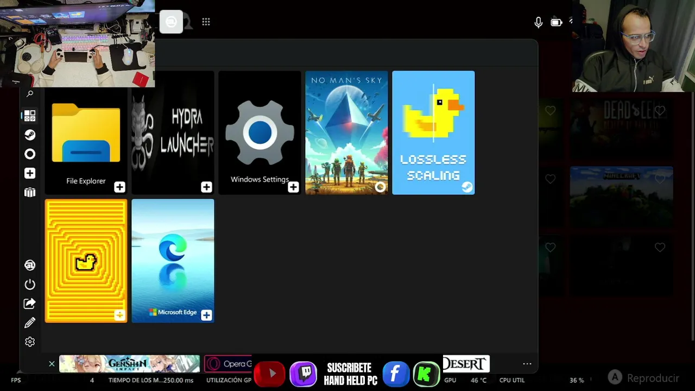Image resolution: width=695 pixels, height=391 pixels.
Task: Click the GPU '46 °C' temperature reading
Action: 478,380
